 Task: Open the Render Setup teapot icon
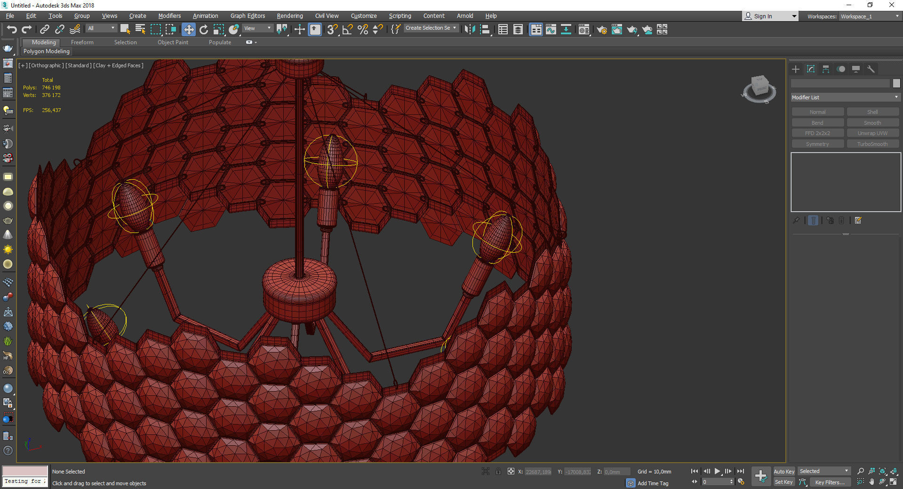click(x=602, y=30)
